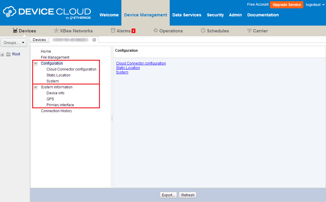This screenshot has width=326, height=202.
Task: Collapse the System Information tree node
Action: tap(36, 87)
